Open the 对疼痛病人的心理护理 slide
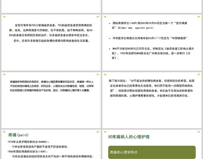Screen dimensions: 203x159 (152, 144)
